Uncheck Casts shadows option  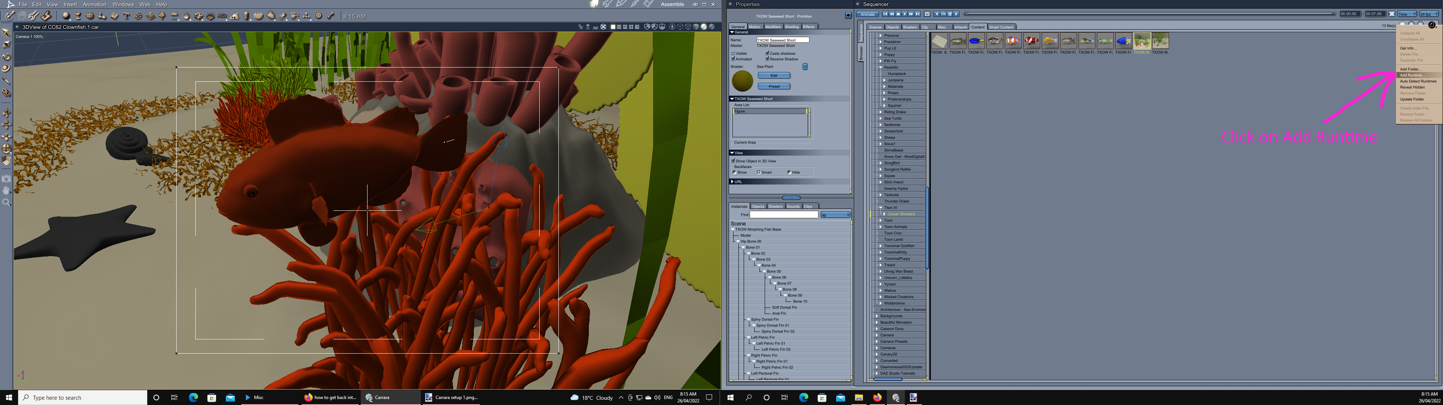[767, 53]
